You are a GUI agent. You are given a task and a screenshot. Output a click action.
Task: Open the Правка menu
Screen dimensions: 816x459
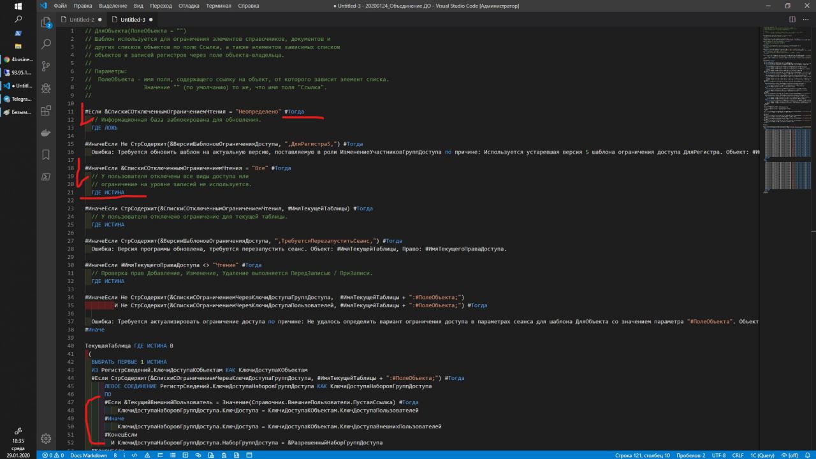click(x=83, y=6)
